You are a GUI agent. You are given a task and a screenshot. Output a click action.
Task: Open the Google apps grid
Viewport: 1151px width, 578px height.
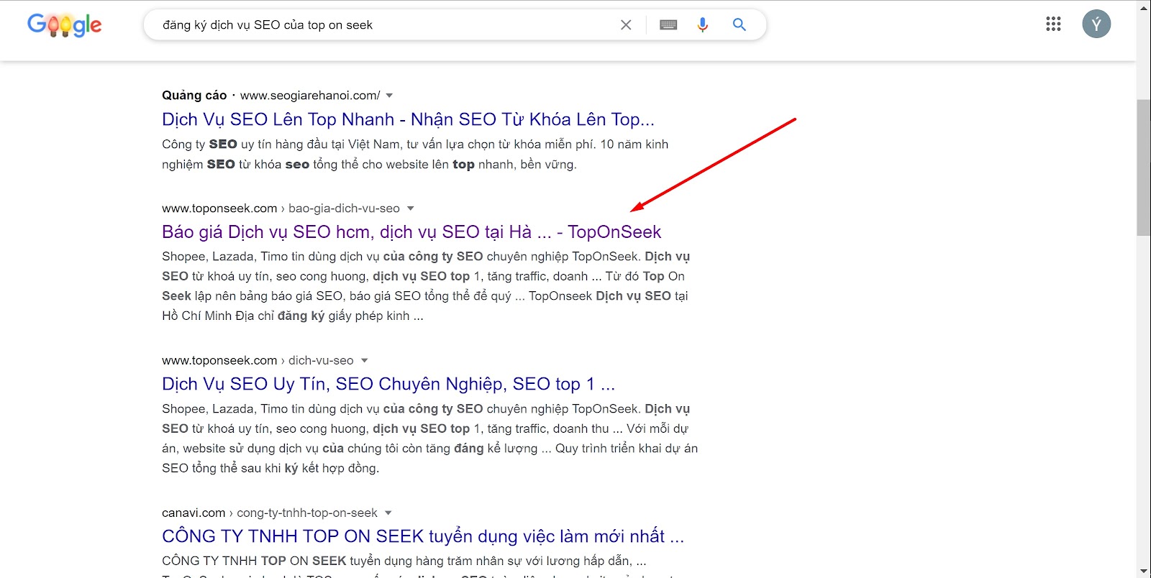[1053, 24]
